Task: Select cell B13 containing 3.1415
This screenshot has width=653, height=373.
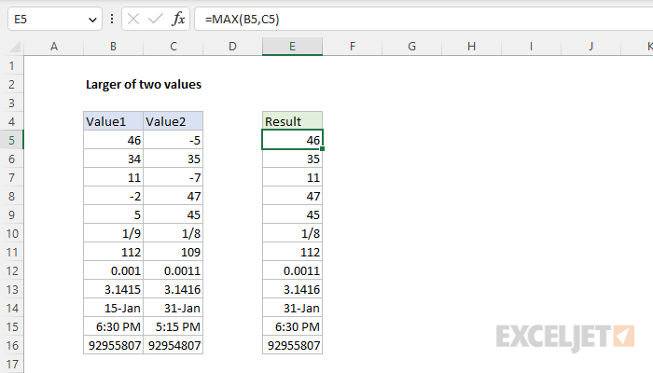Action: click(x=113, y=289)
